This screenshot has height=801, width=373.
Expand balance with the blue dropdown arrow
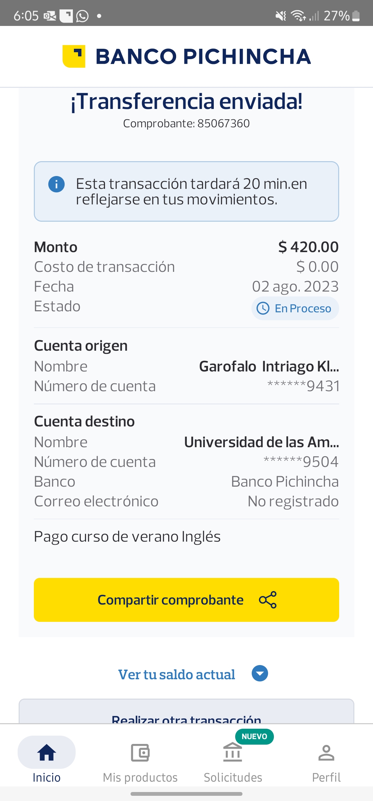[260, 673]
